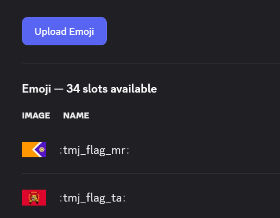Click the word "Upload" on the blue button

50,32
